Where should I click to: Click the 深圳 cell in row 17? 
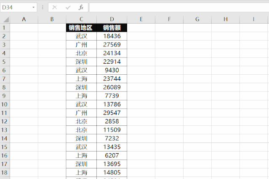81,164
